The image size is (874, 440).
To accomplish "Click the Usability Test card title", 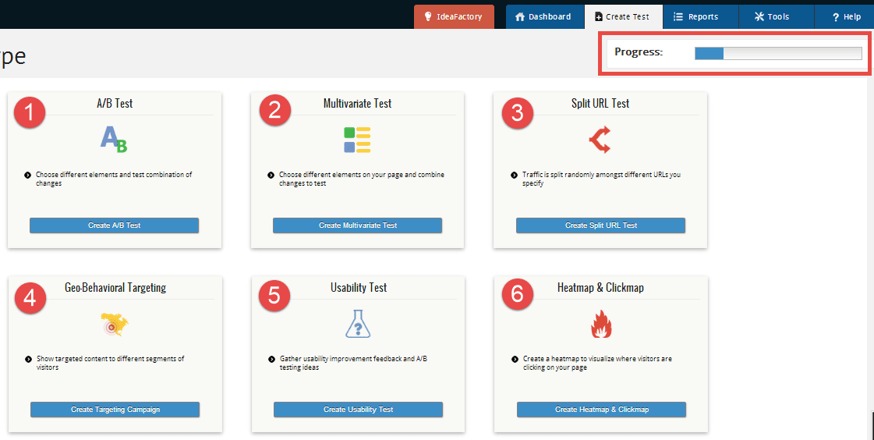I will (x=359, y=288).
